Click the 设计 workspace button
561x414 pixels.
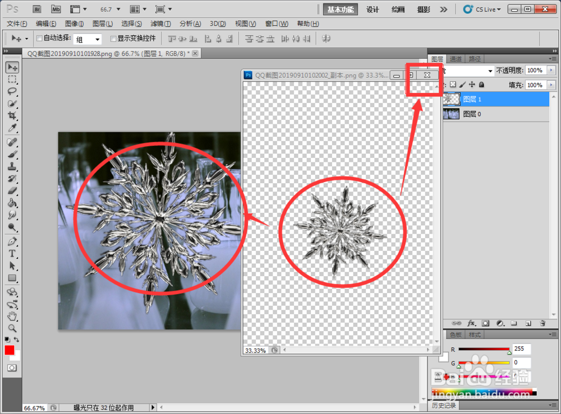click(373, 9)
